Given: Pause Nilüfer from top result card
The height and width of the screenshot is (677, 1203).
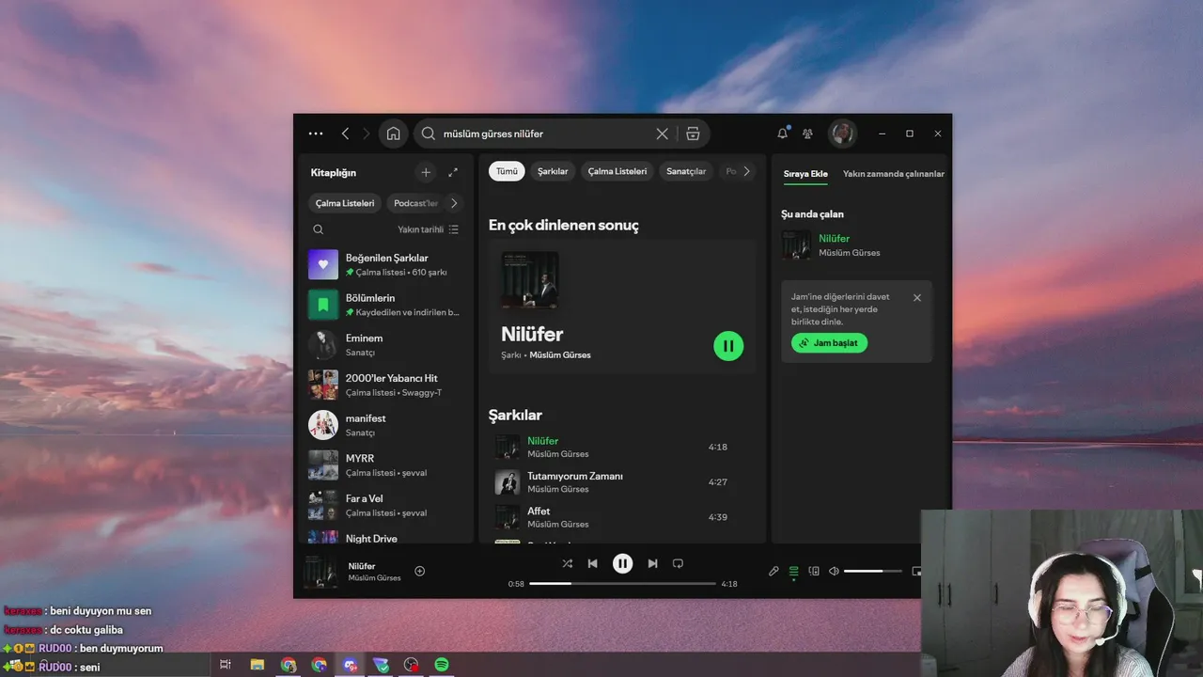Looking at the screenshot, I should [728, 346].
